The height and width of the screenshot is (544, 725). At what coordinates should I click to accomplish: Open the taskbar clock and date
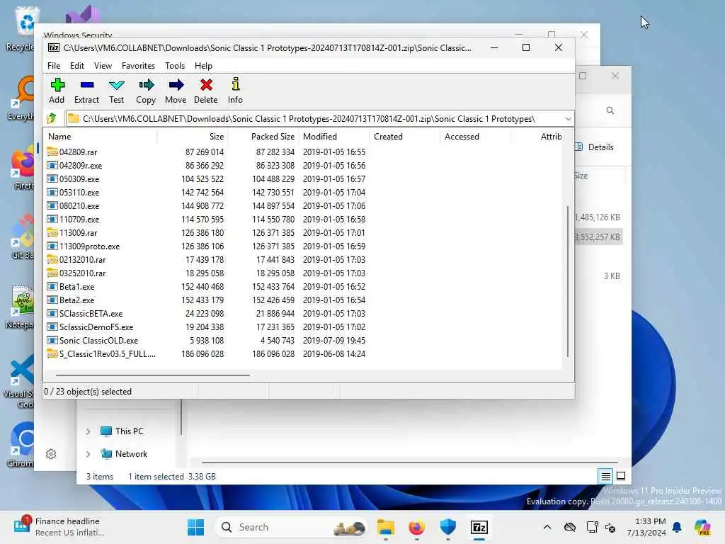pos(646,527)
